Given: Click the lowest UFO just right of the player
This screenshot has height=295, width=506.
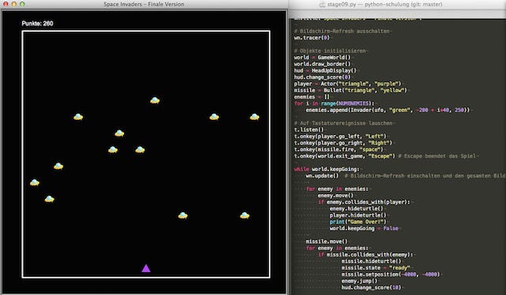Looking at the screenshot, I should 183,215.
